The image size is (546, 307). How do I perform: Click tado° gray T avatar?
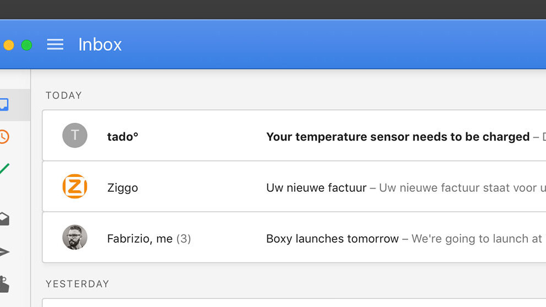(x=74, y=136)
